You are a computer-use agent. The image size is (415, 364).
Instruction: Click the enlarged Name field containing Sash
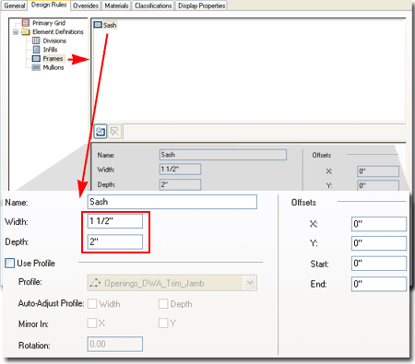pyautogui.click(x=172, y=202)
